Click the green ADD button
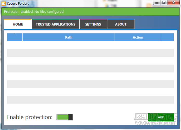Screen dimensions: 181x130 (161, 117)
